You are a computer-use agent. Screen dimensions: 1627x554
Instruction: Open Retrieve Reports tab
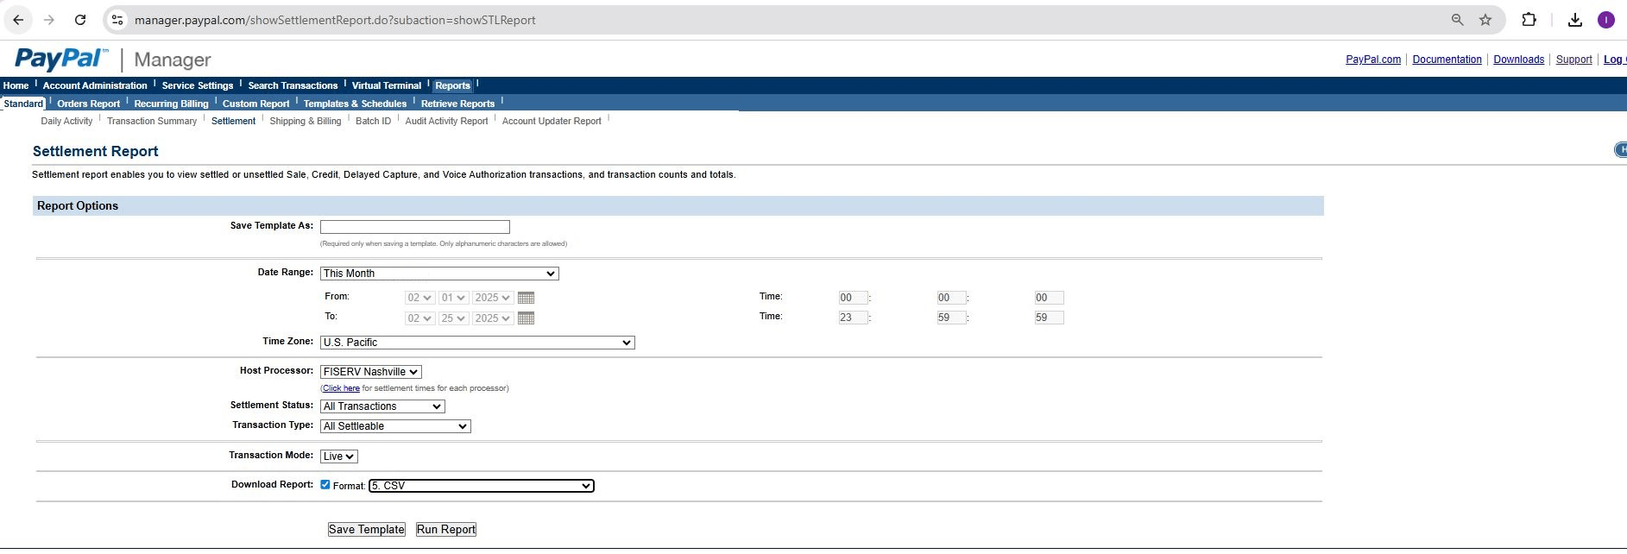point(457,104)
